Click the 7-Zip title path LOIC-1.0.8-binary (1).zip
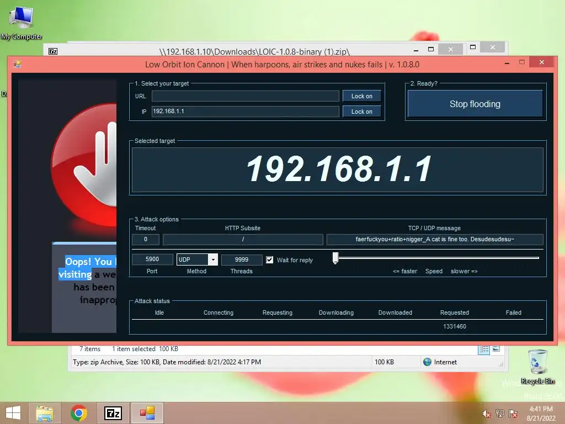Screen dimensions: 565x424 pyautogui.click(x=254, y=51)
